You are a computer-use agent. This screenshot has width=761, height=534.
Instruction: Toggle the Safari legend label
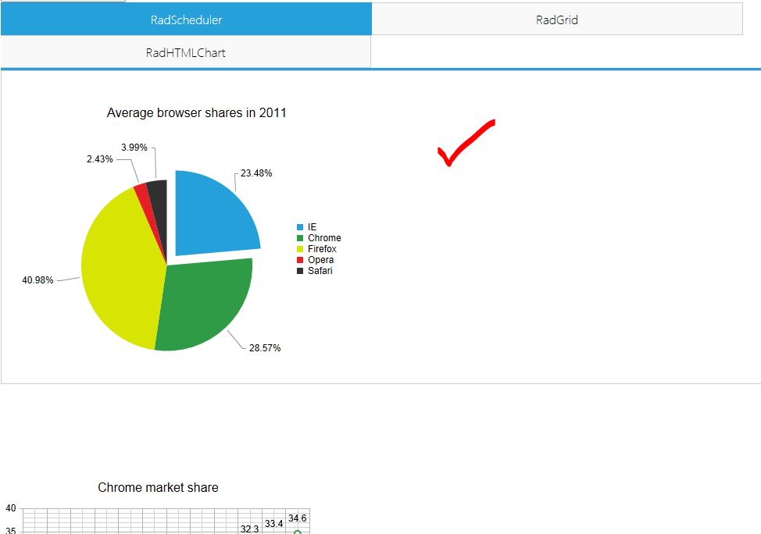(x=320, y=271)
